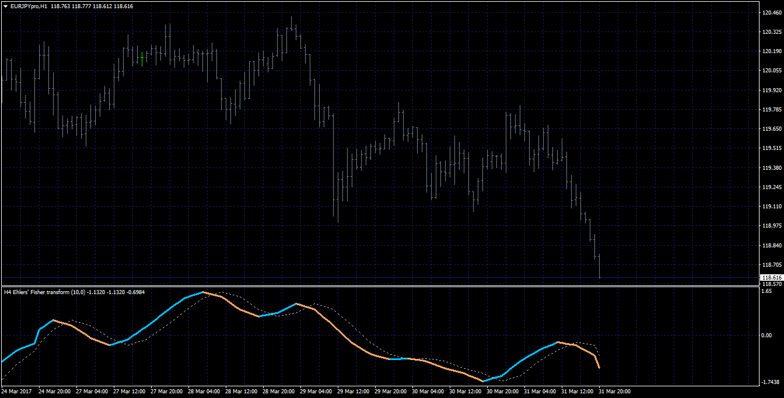Click the OHLC values 118.763 118.777 118.612 118.616
784x398 pixels.
tap(91, 5)
